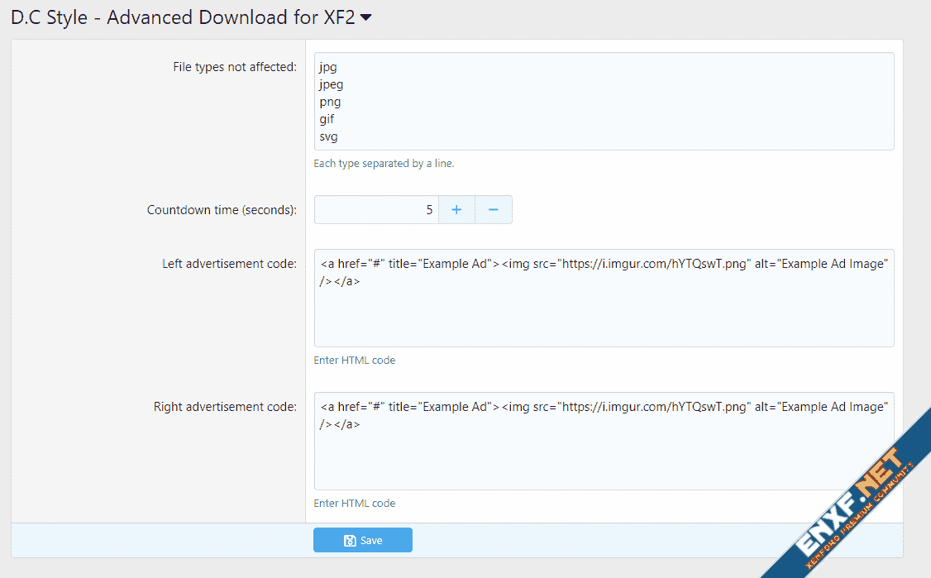The image size is (931, 578).
Task: Click the 'gif' line in file types
Action: (x=327, y=119)
